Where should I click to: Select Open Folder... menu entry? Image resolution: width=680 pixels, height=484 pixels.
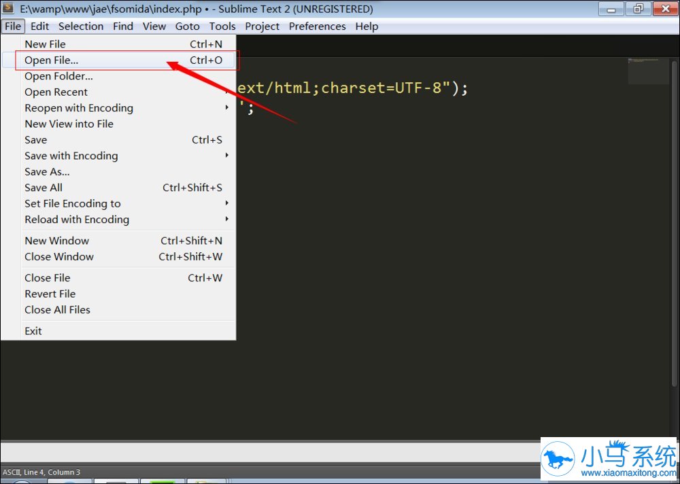coord(118,76)
